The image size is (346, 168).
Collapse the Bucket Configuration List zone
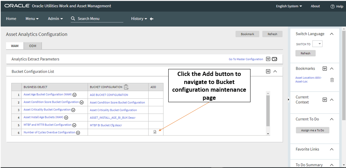275,71
